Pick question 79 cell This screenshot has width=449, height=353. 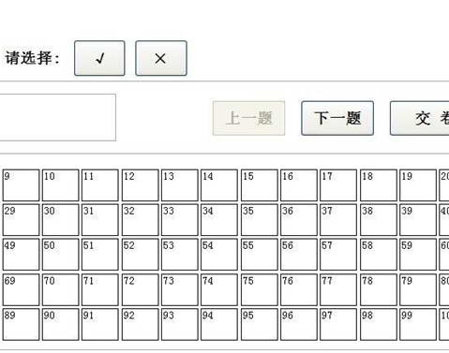418,290
